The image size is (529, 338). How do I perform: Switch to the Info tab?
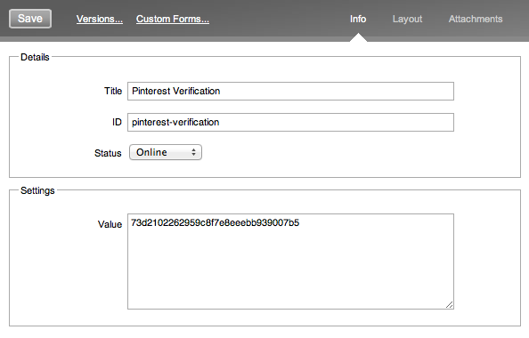click(x=358, y=19)
